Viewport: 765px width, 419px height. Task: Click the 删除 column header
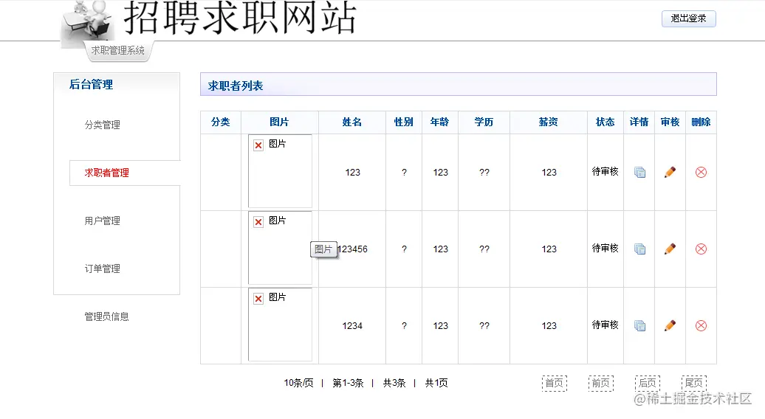701,122
